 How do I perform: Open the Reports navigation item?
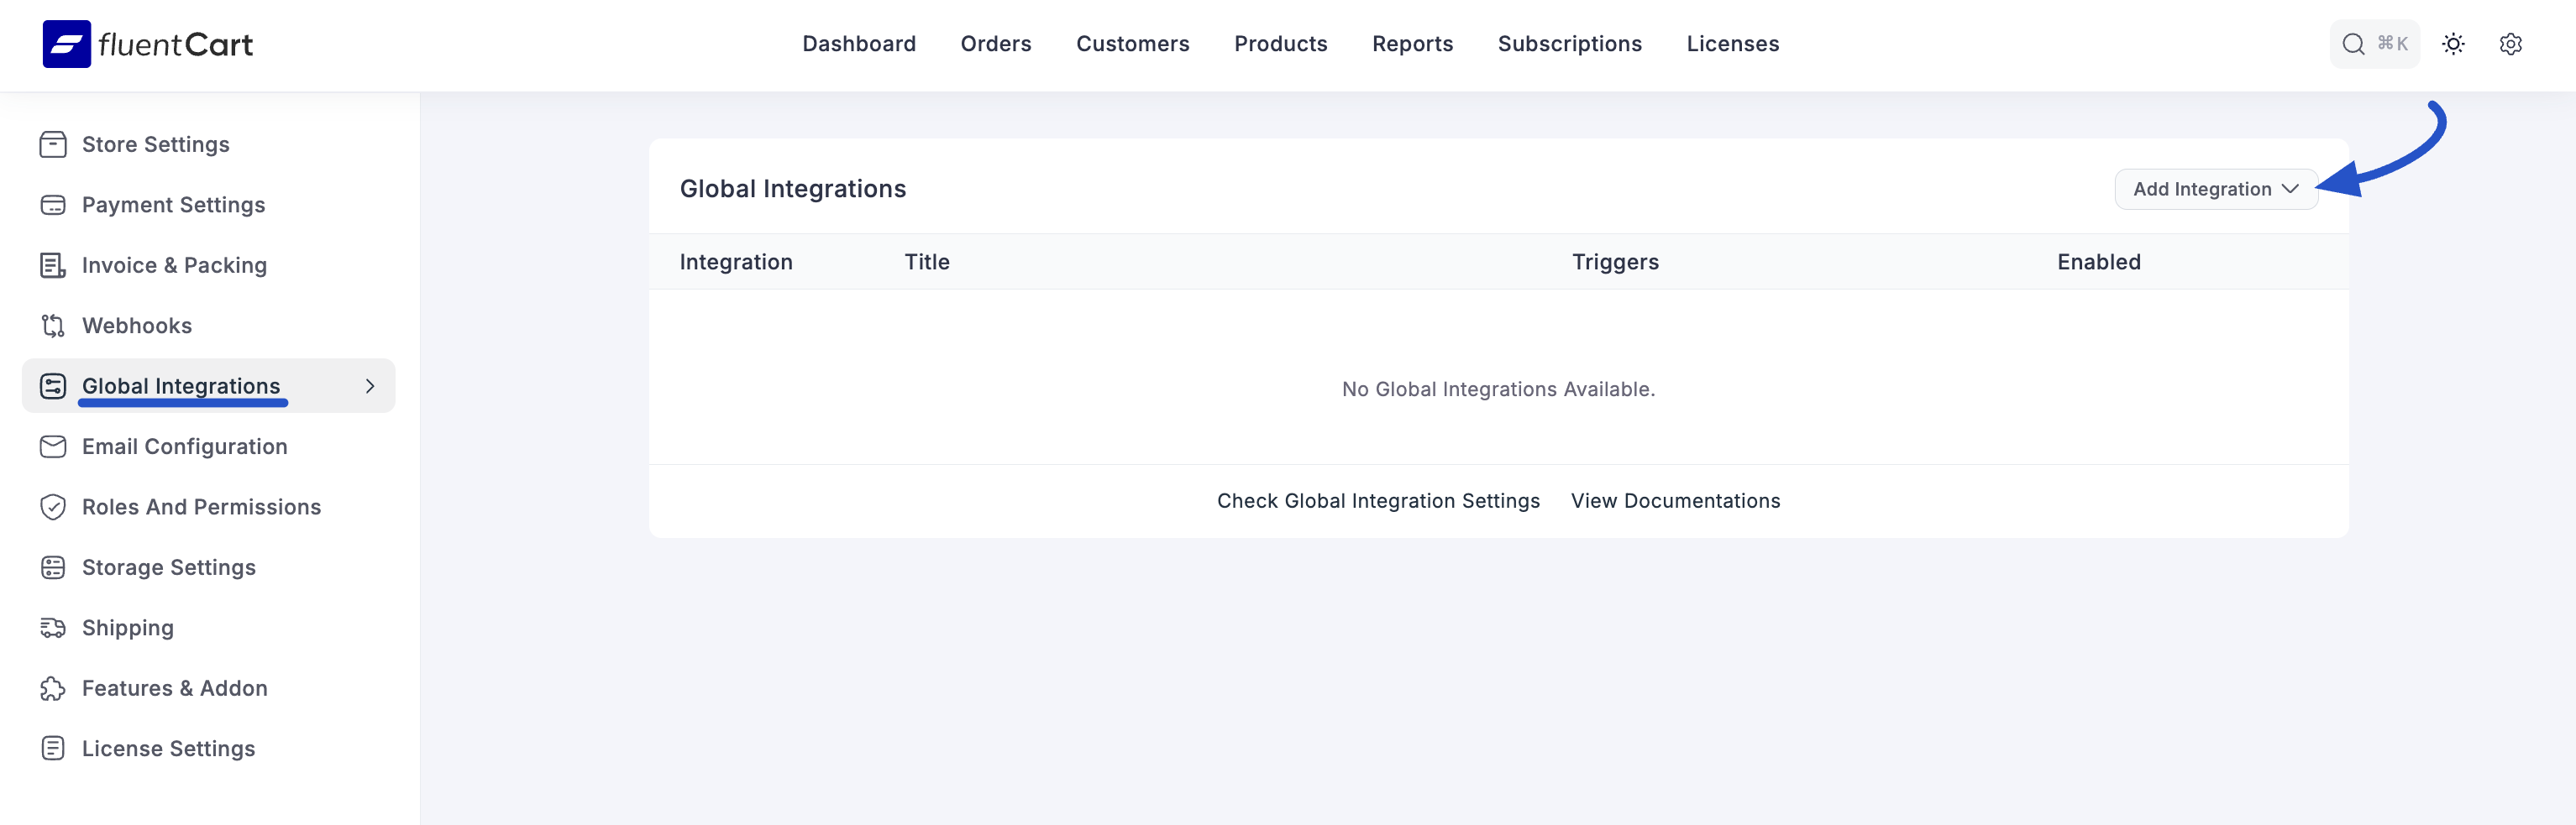point(1412,44)
